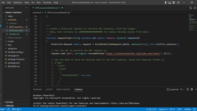This screenshot has height=111, width=197.
Task: Switch to OUTPUT panel tab
Action: tap(49, 89)
